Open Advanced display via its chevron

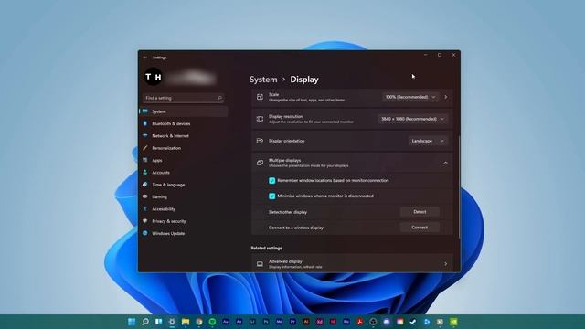pyautogui.click(x=446, y=264)
